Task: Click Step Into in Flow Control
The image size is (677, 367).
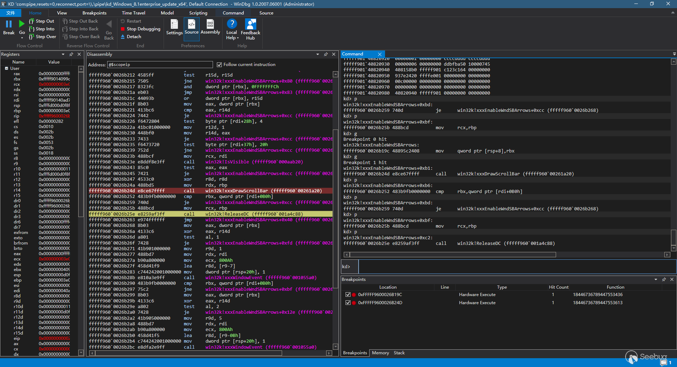Action: (x=42, y=29)
